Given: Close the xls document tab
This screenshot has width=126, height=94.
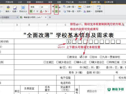Looking at the screenshot, I should click(x=46, y=17).
